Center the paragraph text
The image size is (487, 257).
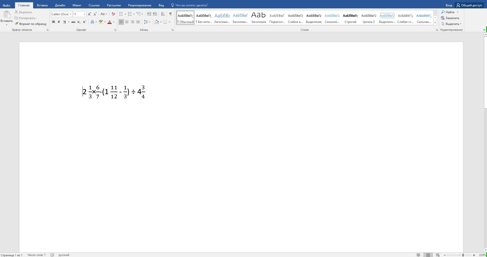(x=127, y=22)
